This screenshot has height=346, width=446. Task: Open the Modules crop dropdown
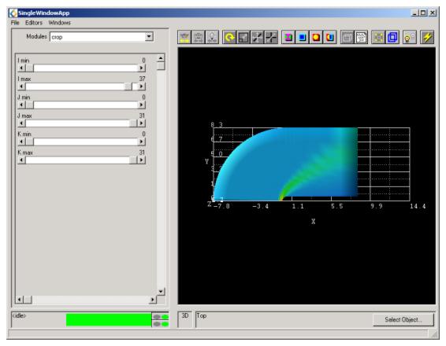click(149, 36)
